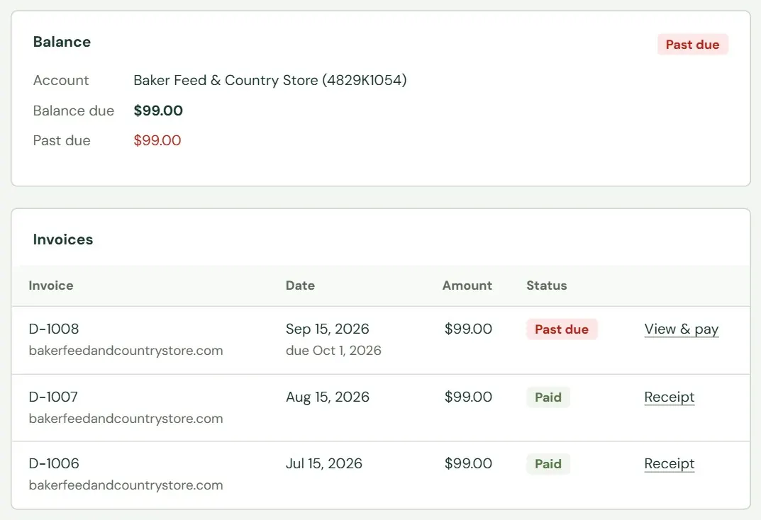This screenshot has width=761, height=520.
Task: Click the Status column header
Action: click(x=547, y=286)
